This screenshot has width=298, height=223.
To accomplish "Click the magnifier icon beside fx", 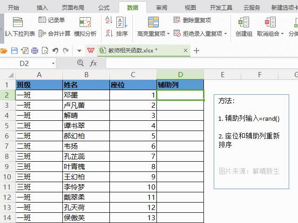I will (81, 63).
